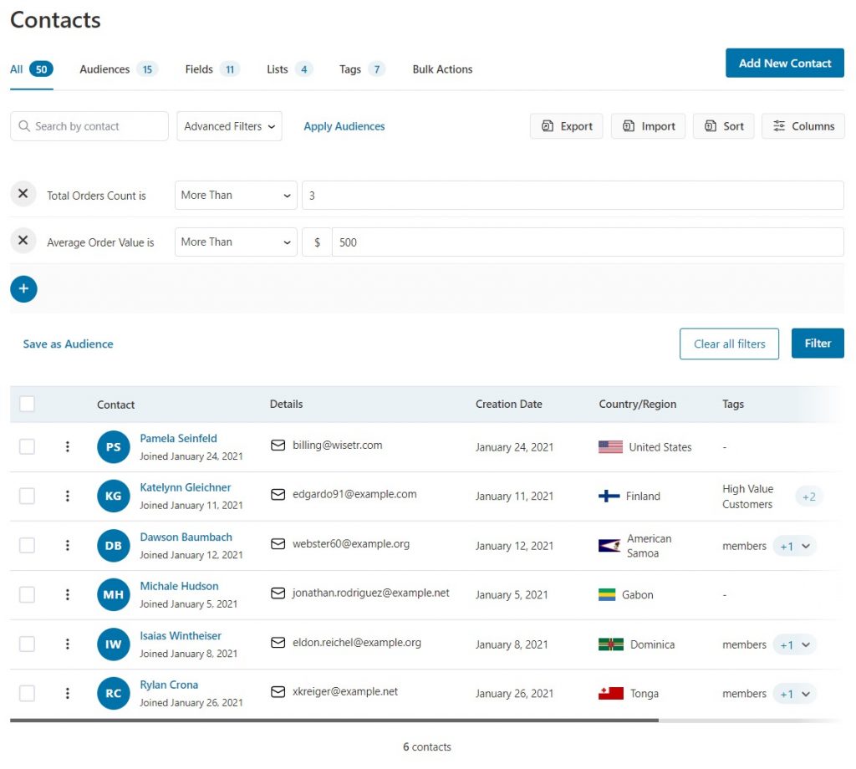Check the box for Isaias Wintheiser
Viewport: 856px width, 769px height.
pos(27,644)
